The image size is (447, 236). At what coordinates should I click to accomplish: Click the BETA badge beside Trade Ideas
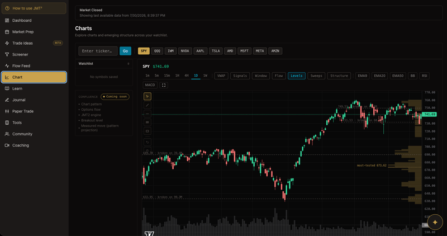[58, 43]
